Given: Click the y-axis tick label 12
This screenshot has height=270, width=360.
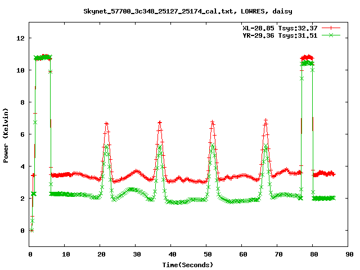Looking at the screenshot, I should click(x=20, y=38).
